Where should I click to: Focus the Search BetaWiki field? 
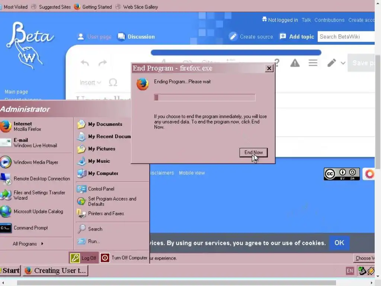click(346, 37)
